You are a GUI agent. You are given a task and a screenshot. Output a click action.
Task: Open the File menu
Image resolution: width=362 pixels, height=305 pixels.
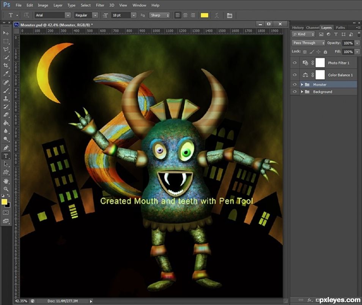click(19, 5)
